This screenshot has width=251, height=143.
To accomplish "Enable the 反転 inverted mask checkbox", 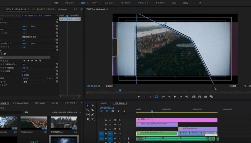I will (24, 75).
